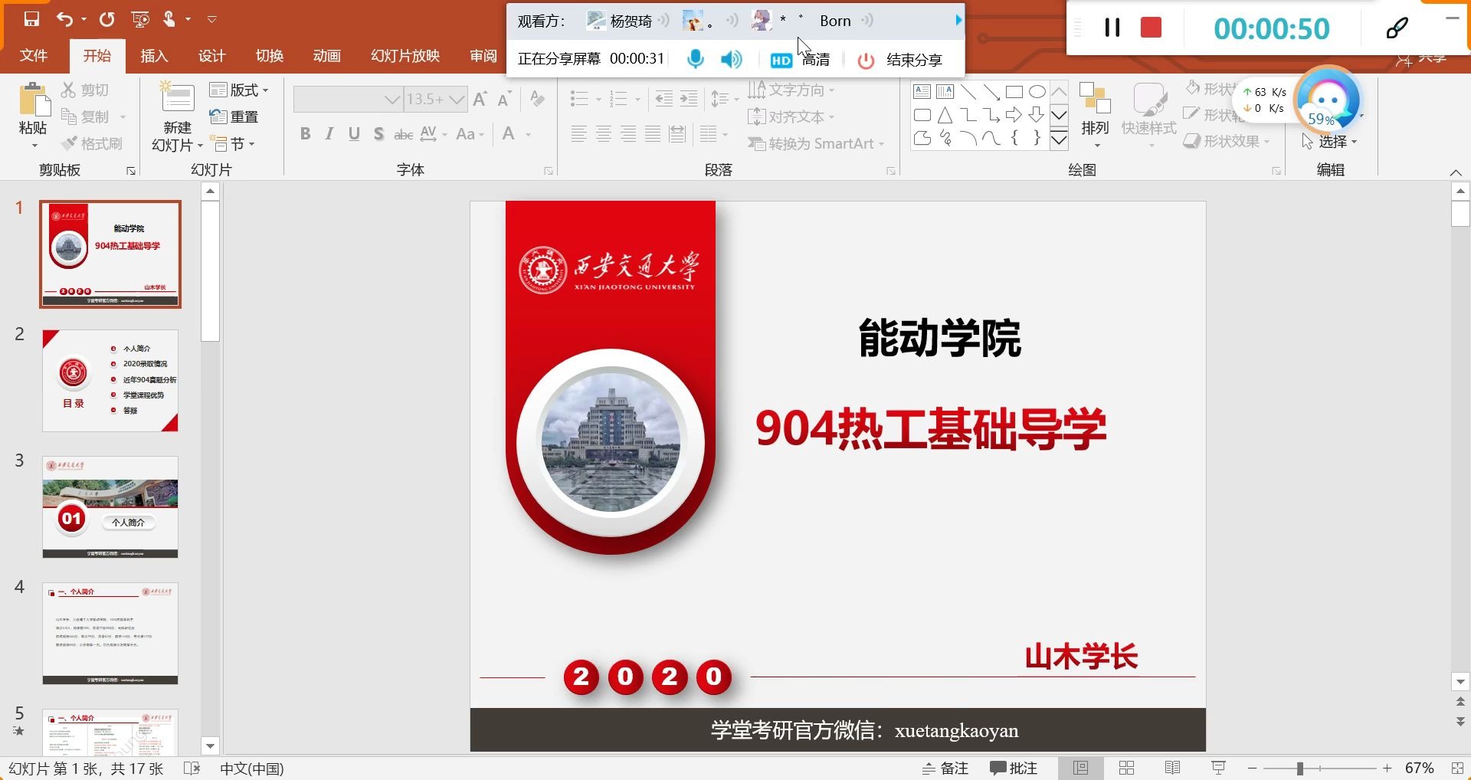1471x780 pixels.
Task: Switch to Slide Sorter view
Action: (x=1127, y=768)
